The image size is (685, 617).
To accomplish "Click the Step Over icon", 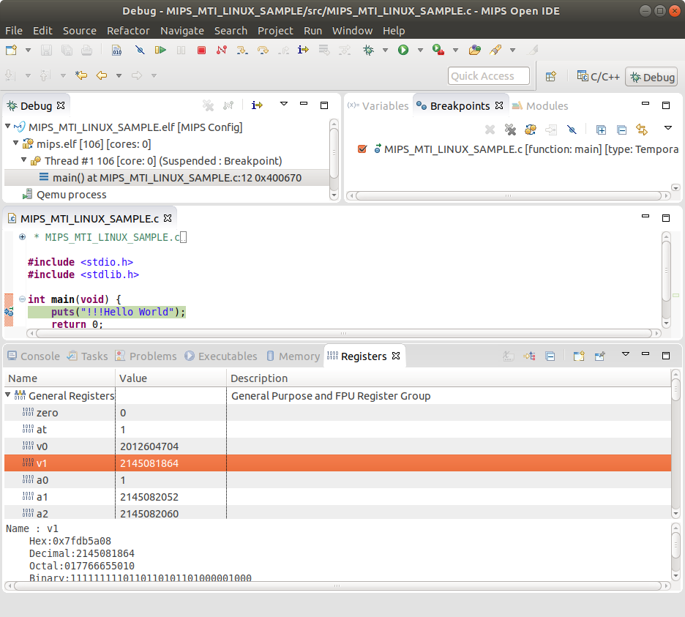I will pos(263,51).
